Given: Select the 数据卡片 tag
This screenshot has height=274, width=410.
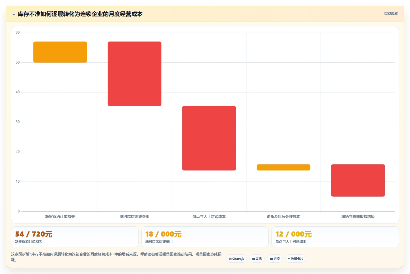Looking at the screenshot, I should 295,259.
